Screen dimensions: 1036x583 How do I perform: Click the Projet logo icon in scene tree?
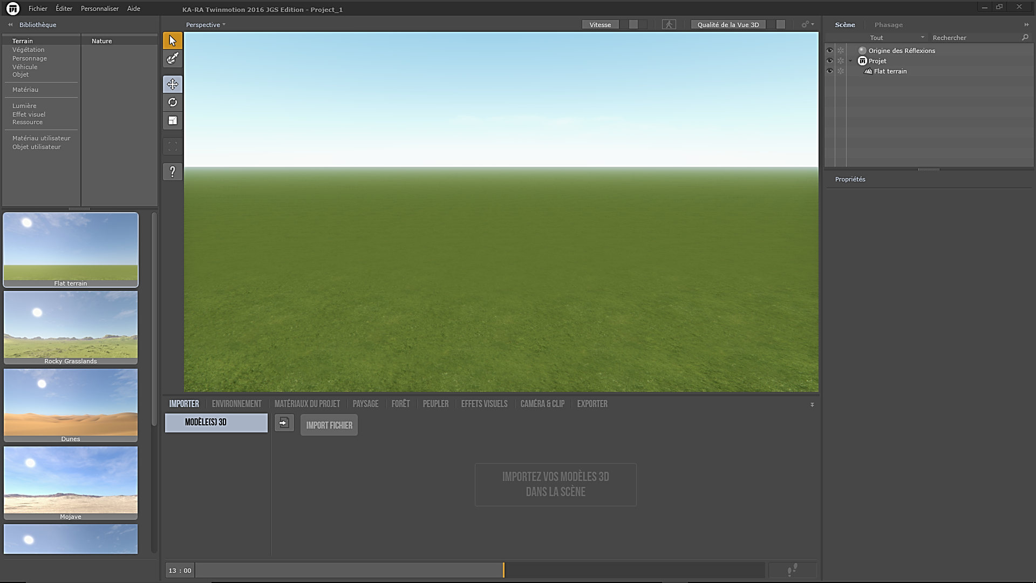(862, 61)
